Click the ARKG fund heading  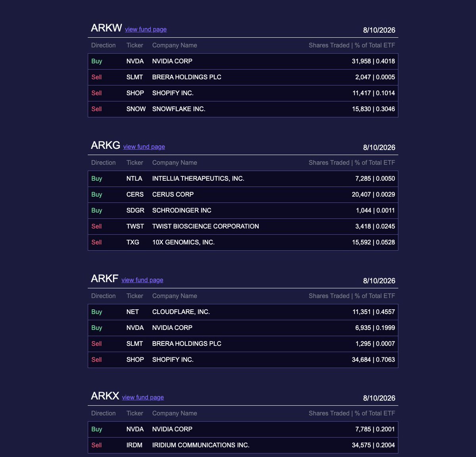point(106,145)
